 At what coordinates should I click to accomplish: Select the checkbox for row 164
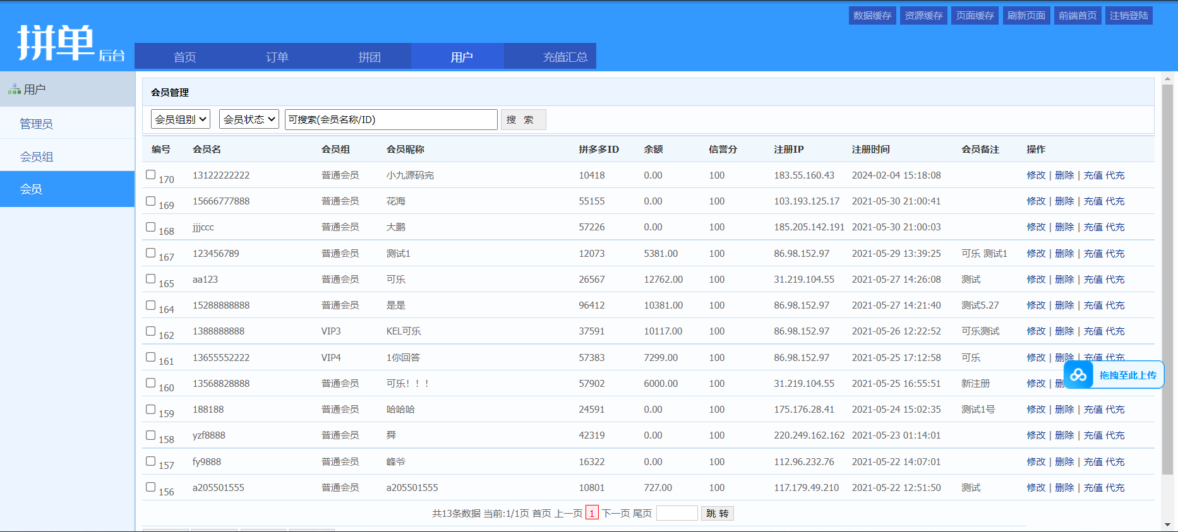click(x=150, y=305)
